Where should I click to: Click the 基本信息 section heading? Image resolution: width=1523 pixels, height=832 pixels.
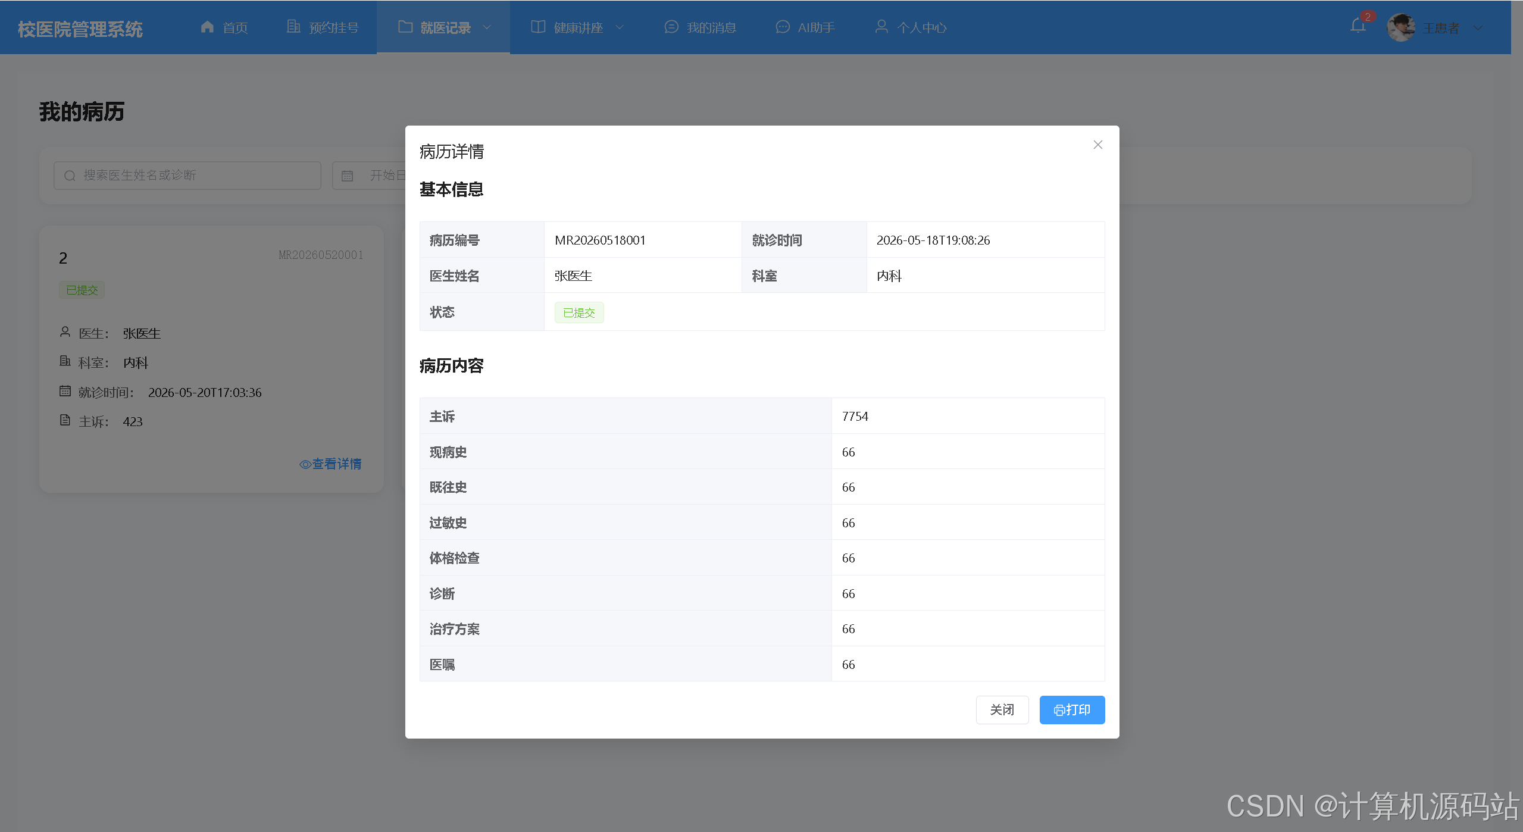(x=452, y=190)
